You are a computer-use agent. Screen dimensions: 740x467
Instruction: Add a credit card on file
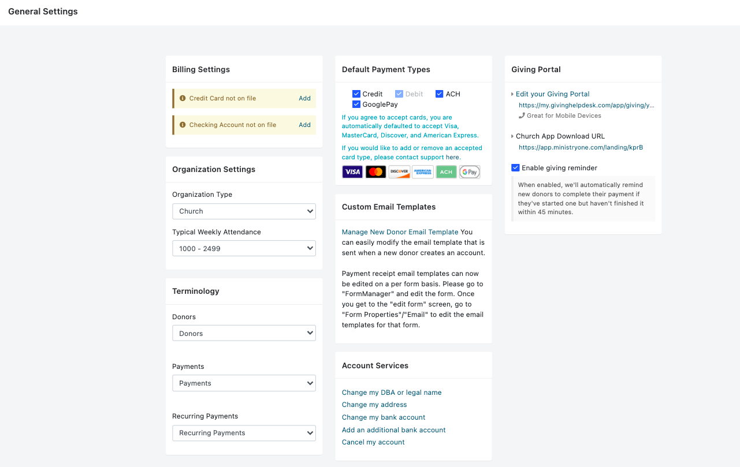[304, 98]
